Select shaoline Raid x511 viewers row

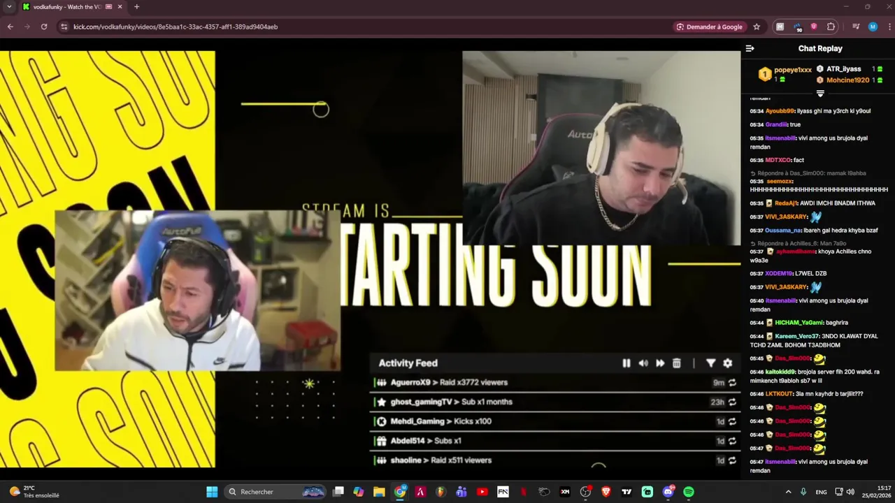554,461
